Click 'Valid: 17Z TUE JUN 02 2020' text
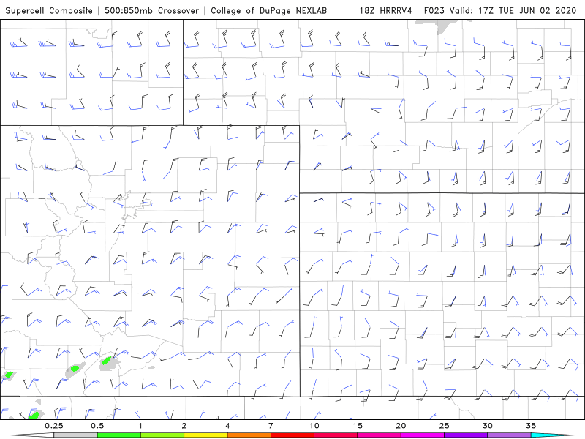 513,10
